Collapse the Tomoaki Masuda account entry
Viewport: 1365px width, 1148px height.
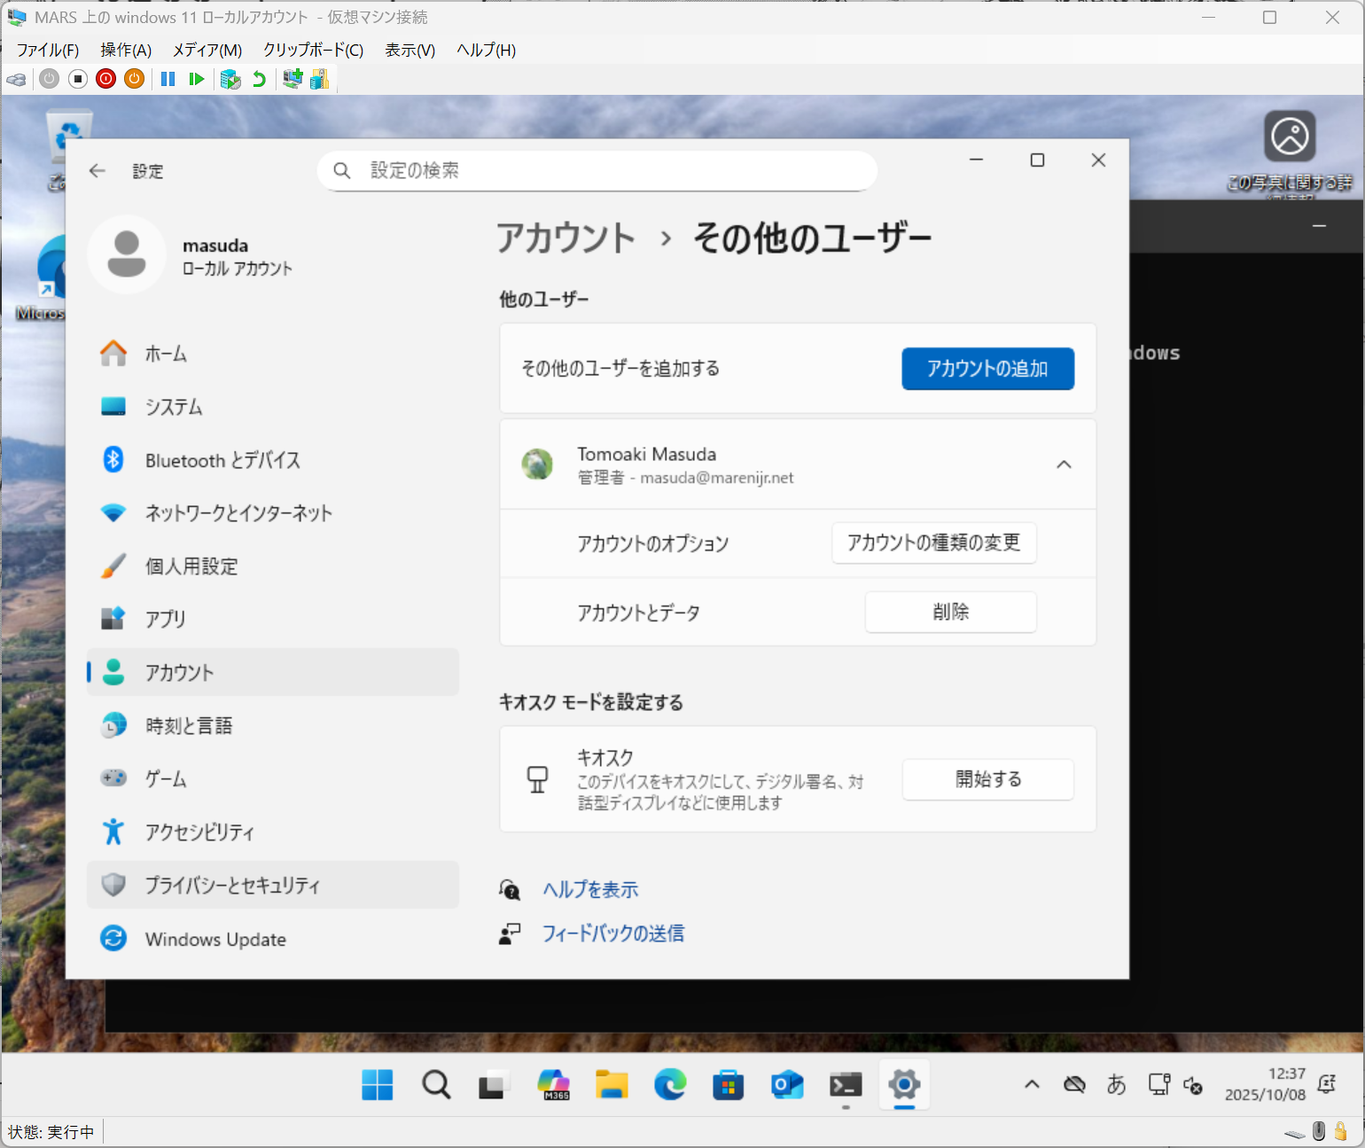pos(1064,465)
